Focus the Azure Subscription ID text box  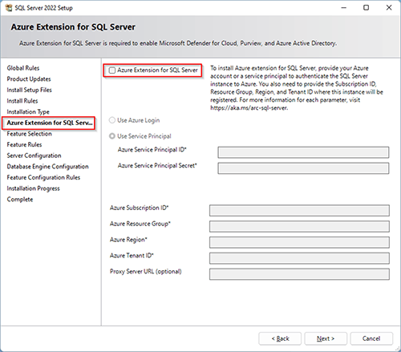coord(299,210)
